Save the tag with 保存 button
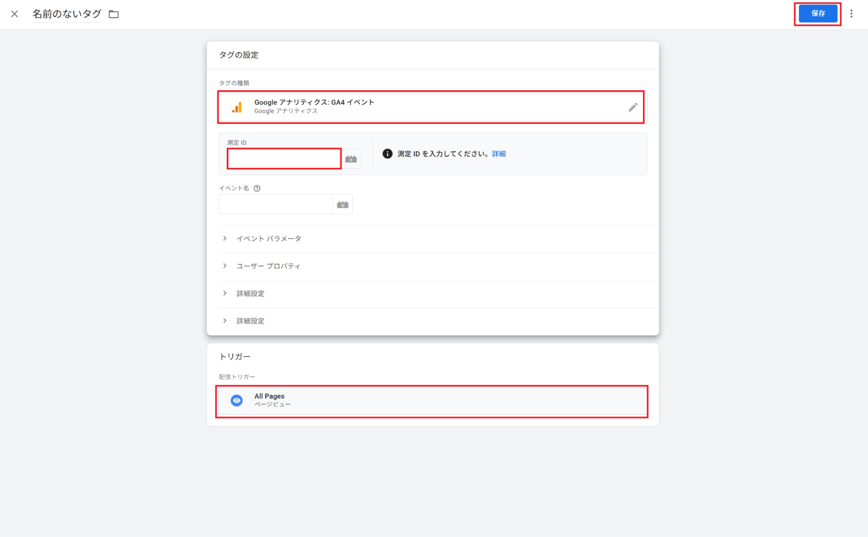The width and height of the screenshot is (868, 537). [818, 13]
